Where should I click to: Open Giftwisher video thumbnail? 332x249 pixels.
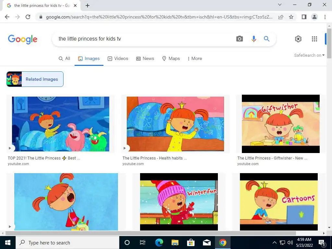pyautogui.click(x=281, y=124)
